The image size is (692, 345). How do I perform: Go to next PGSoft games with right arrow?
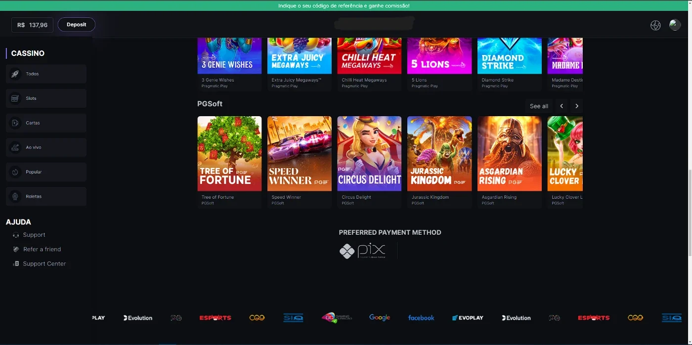[x=576, y=106]
